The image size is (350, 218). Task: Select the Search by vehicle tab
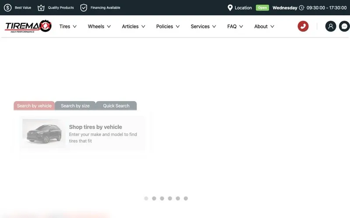point(34,106)
